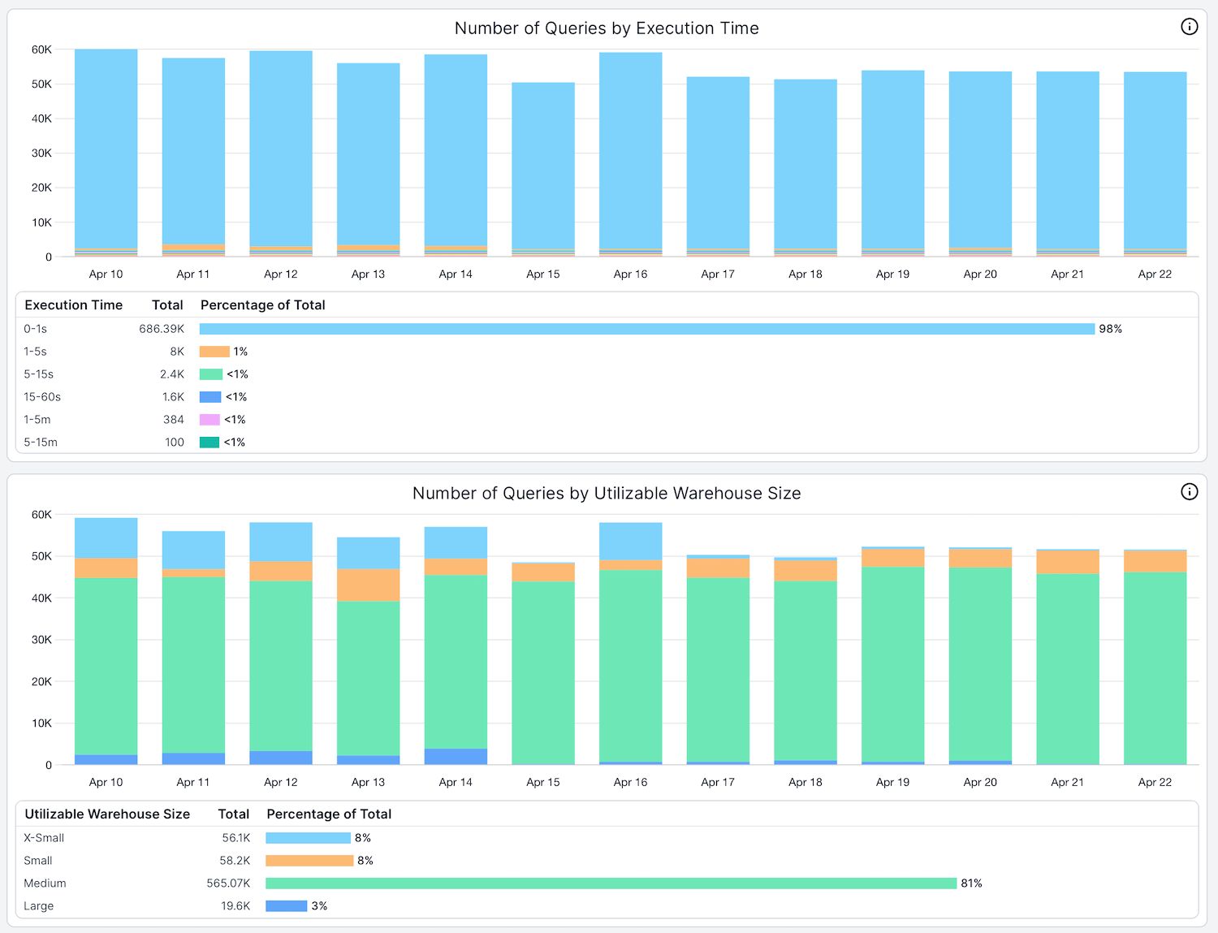Click the green 81% bar for Medium

point(611,883)
